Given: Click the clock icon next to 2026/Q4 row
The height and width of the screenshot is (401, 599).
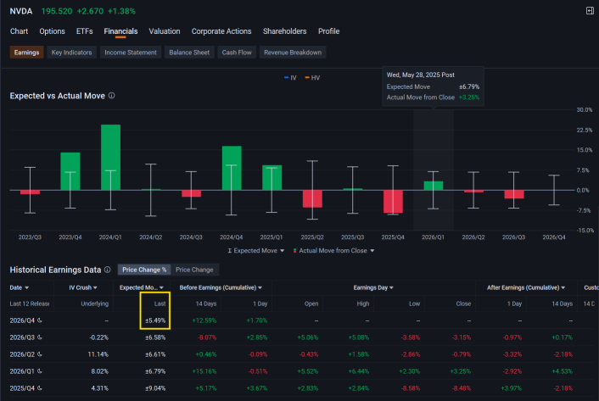Looking at the screenshot, I should pos(40,320).
